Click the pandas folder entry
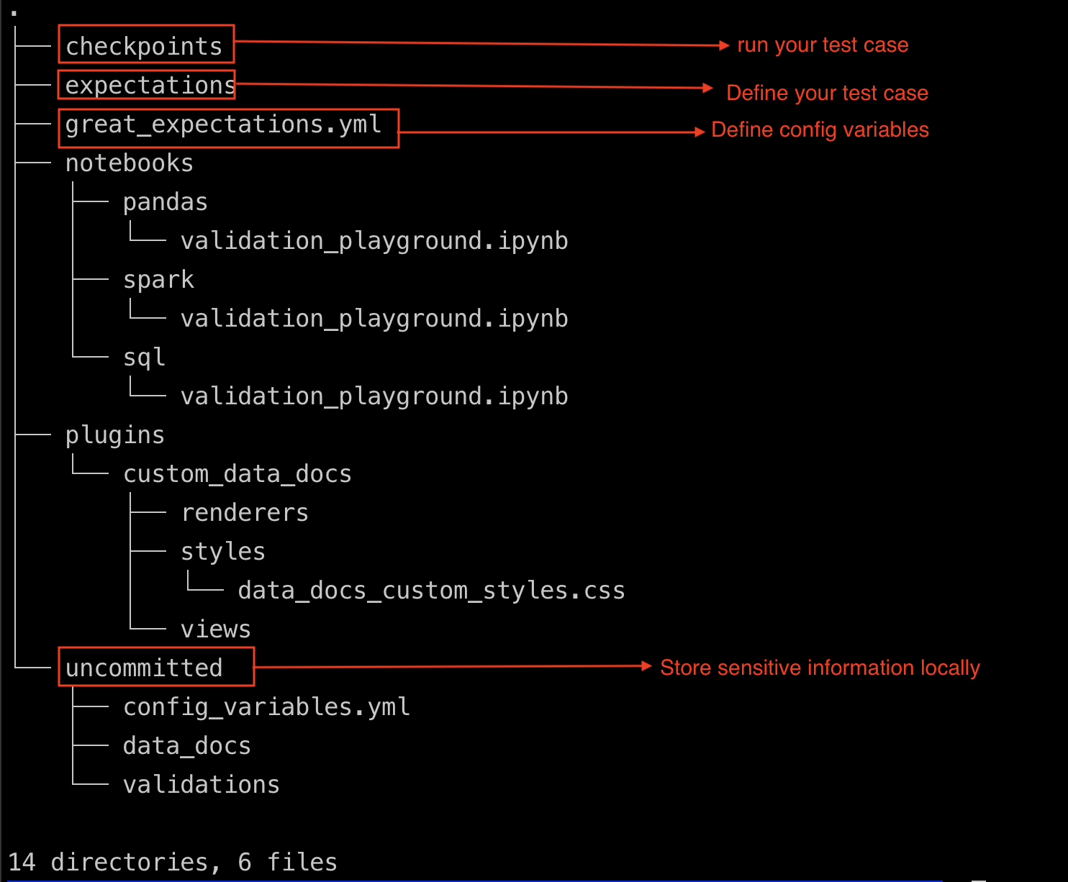Viewport: 1068px width, 882px height. click(165, 202)
